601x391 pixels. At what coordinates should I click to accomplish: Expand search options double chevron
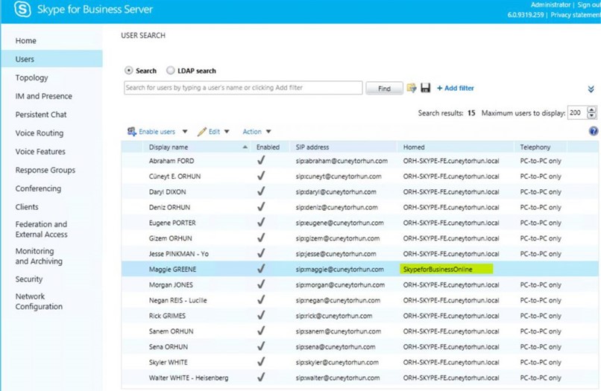[x=591, y=89]
